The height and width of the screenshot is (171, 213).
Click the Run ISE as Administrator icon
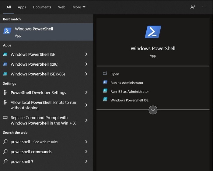[105, 91]
